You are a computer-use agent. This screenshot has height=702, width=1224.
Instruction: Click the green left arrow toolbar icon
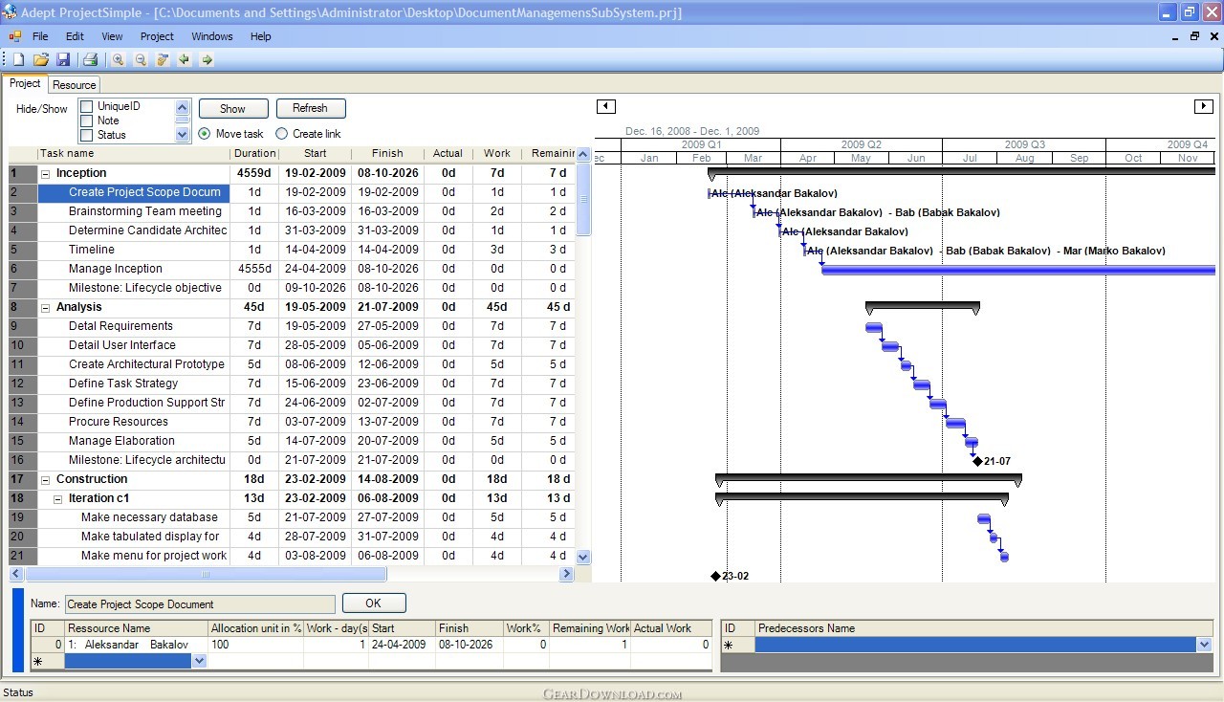tap(185, 59)
